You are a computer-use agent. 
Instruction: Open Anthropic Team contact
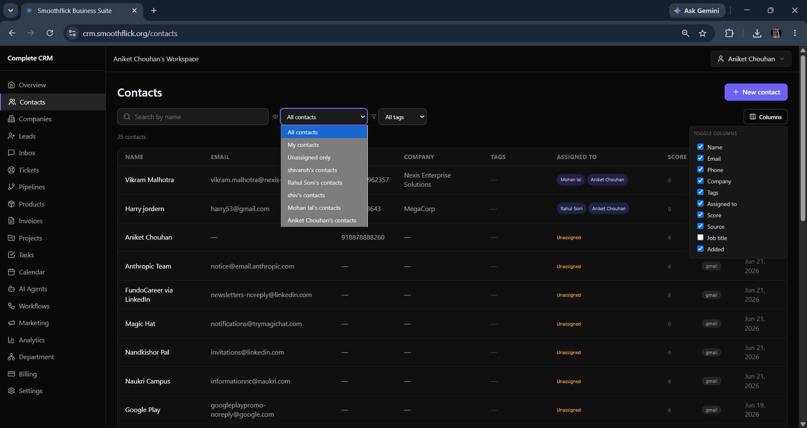point(148,266)
